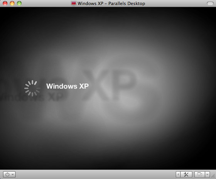Click the spinning loading indicator

[32, 88]
